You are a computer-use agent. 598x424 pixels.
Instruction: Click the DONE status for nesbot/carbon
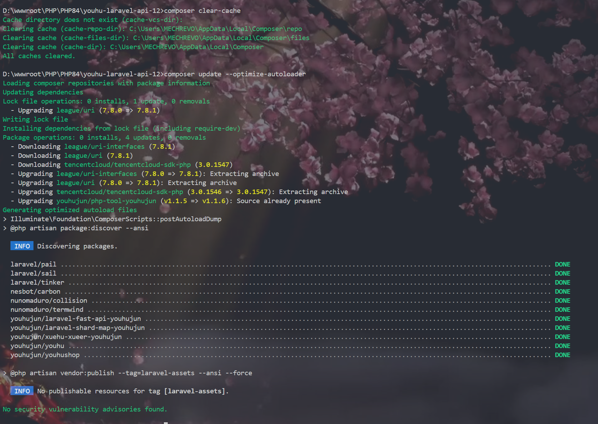click(562, 292)
